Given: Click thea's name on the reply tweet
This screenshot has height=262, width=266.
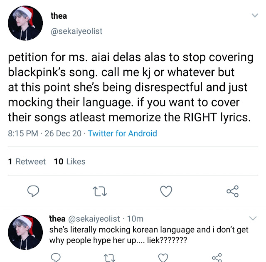Looking at the screenshot, I should point(57,219).
